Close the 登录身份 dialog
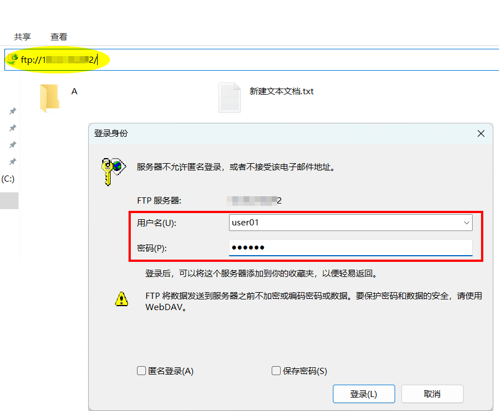 480,133
